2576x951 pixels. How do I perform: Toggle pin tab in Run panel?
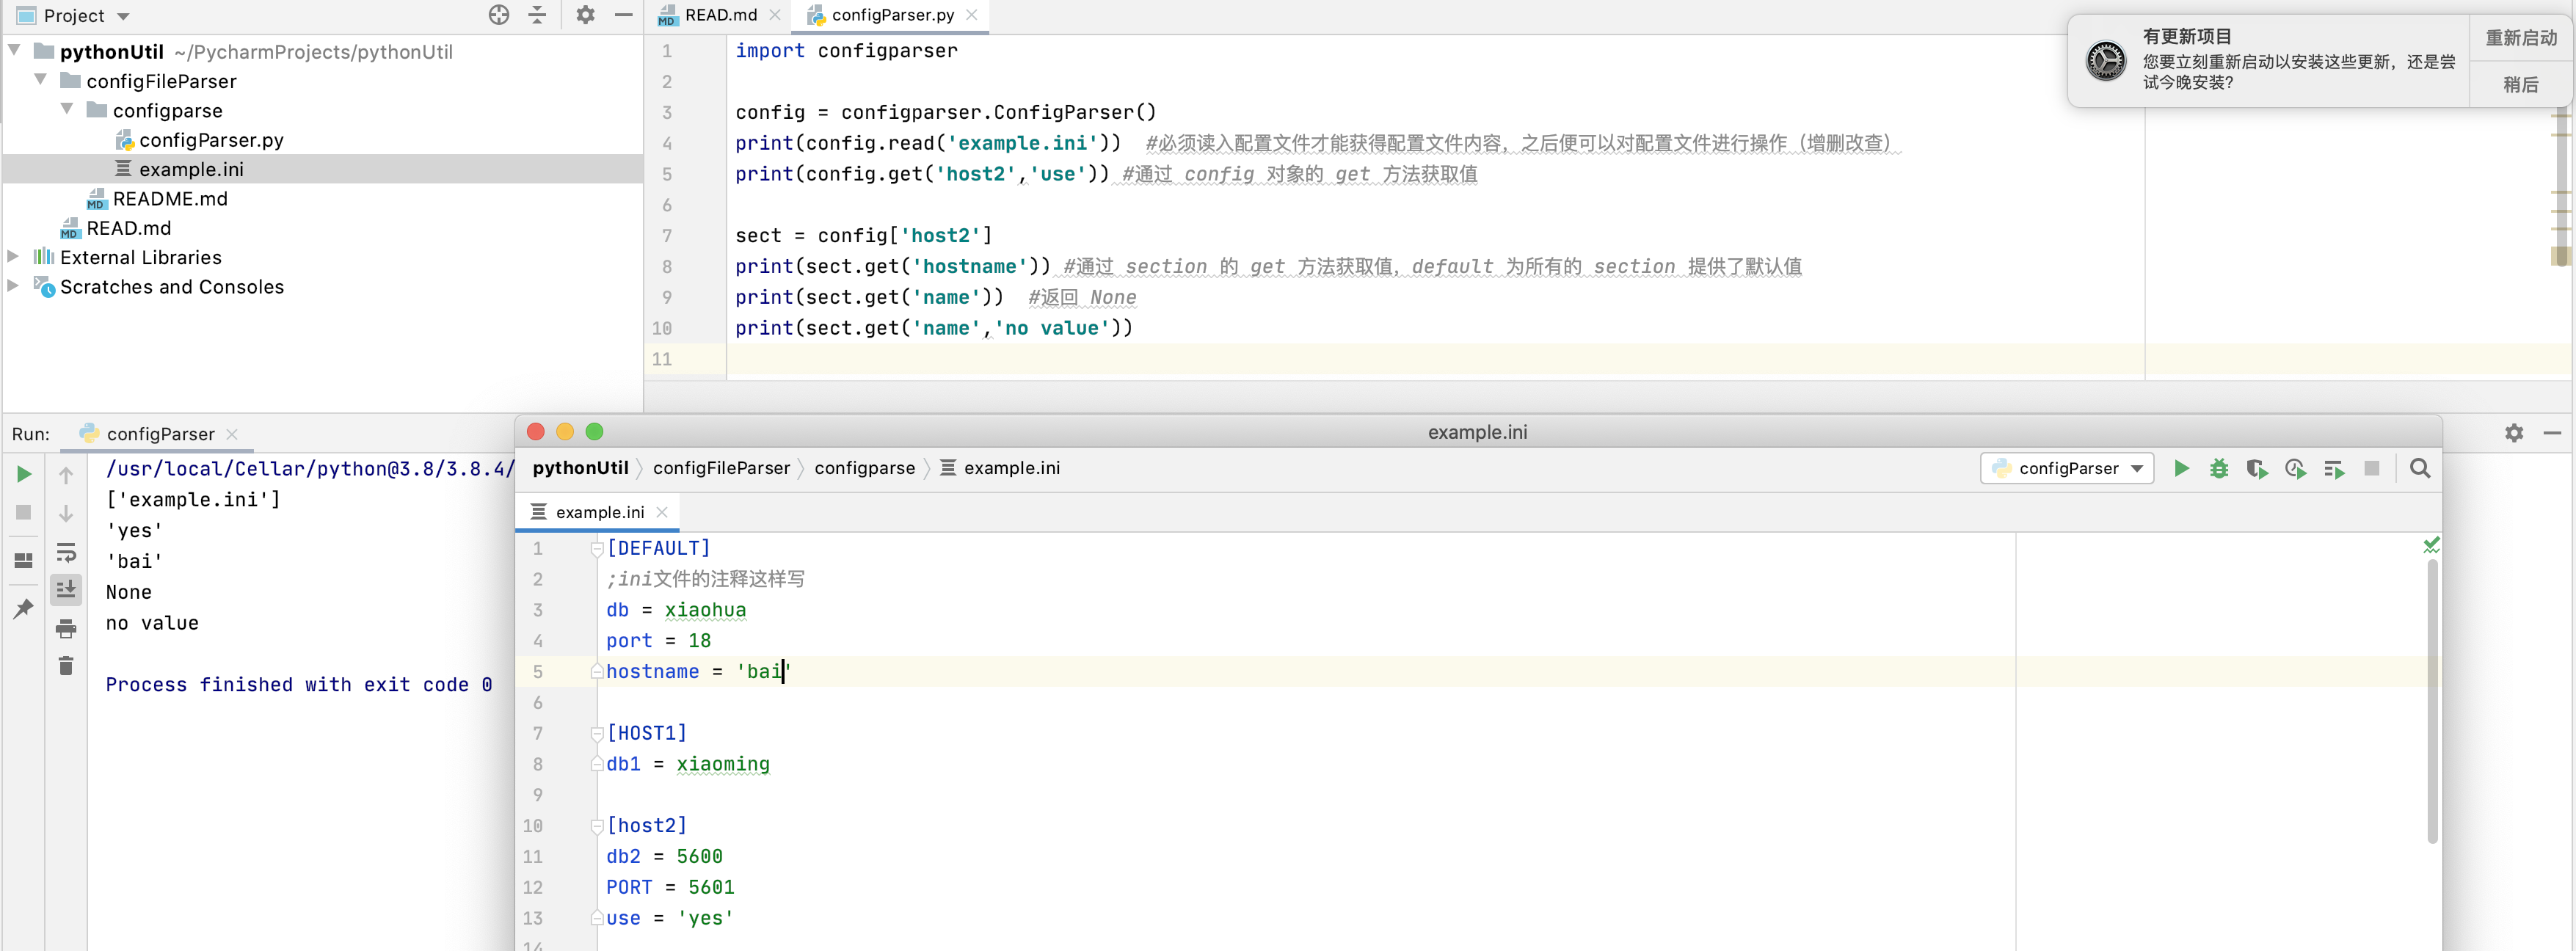24,608
